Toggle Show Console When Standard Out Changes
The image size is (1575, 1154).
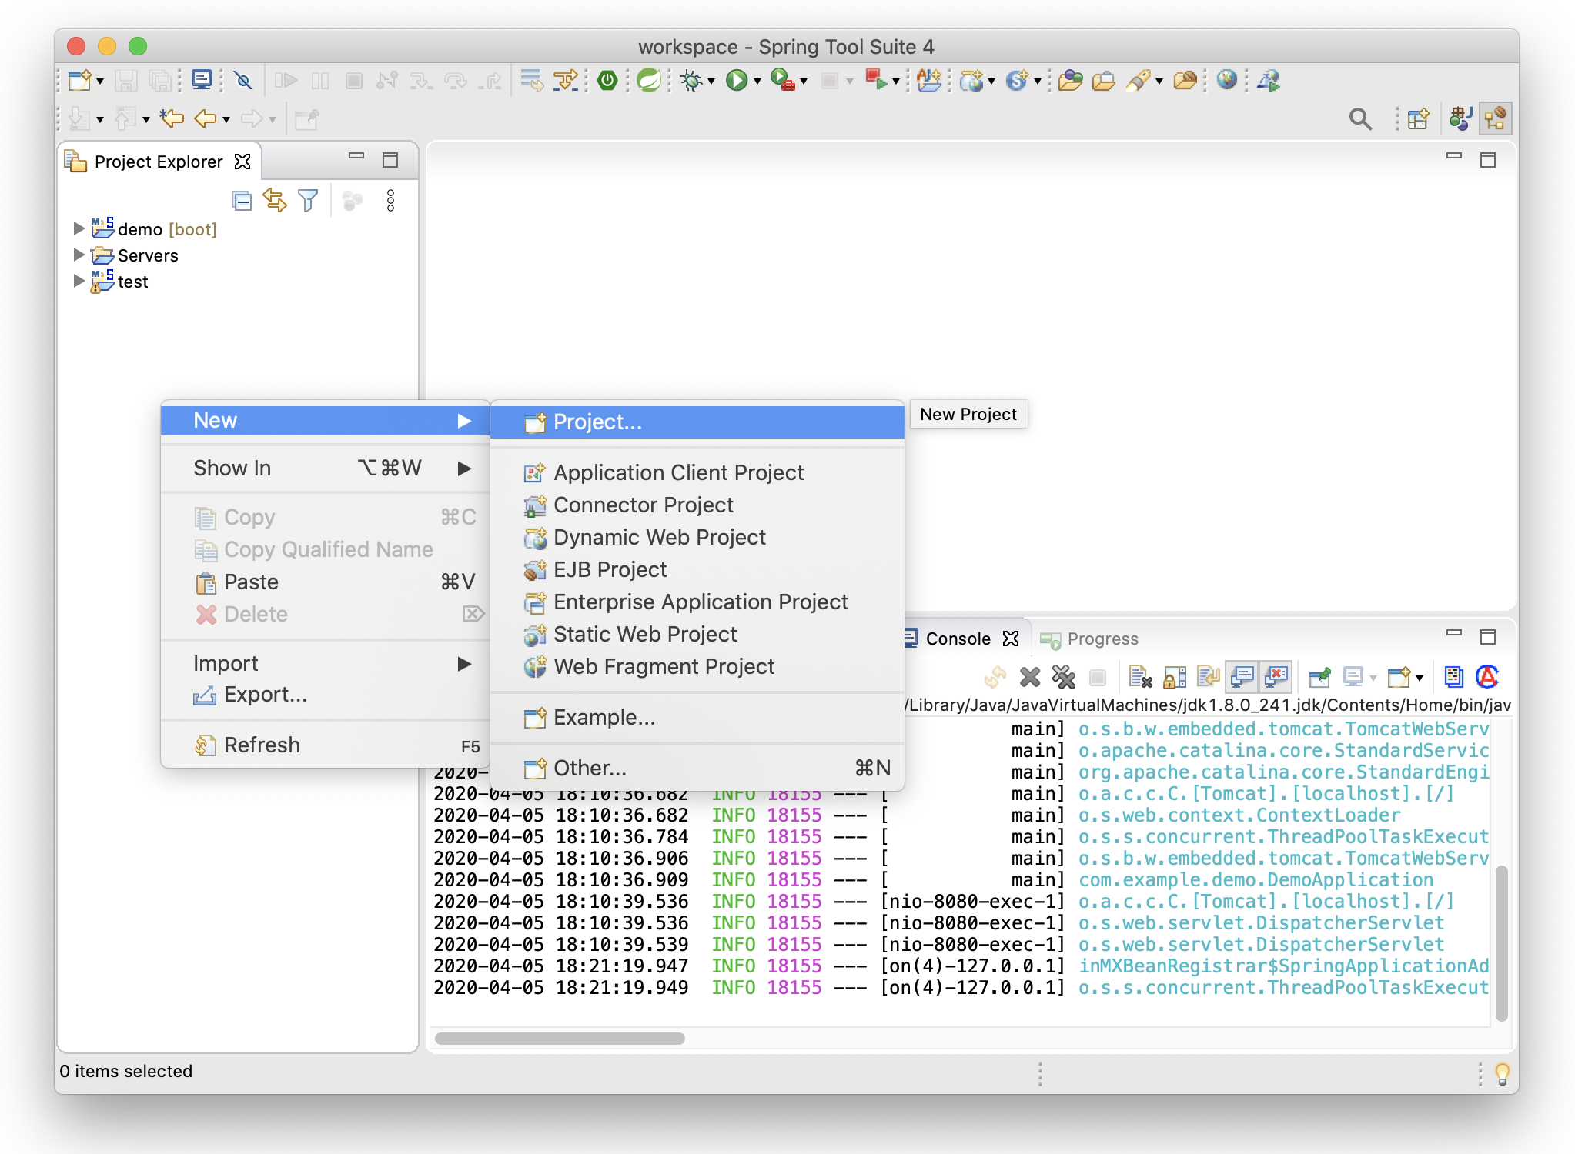[x=1242, y=677]
